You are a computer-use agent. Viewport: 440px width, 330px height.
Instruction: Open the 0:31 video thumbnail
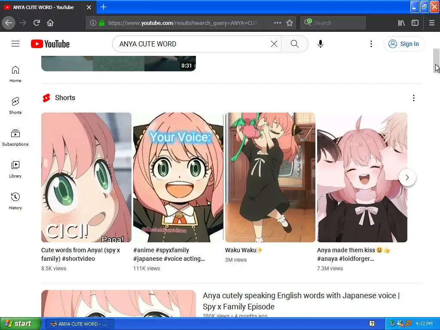click(x=119, y=64)
